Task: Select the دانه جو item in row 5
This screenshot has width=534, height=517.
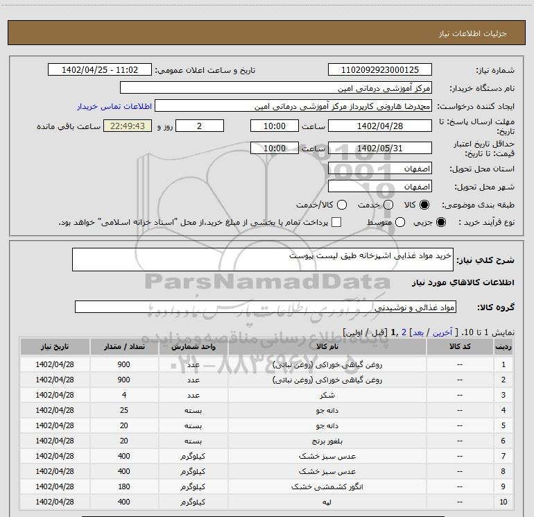Action: (327, 425)
